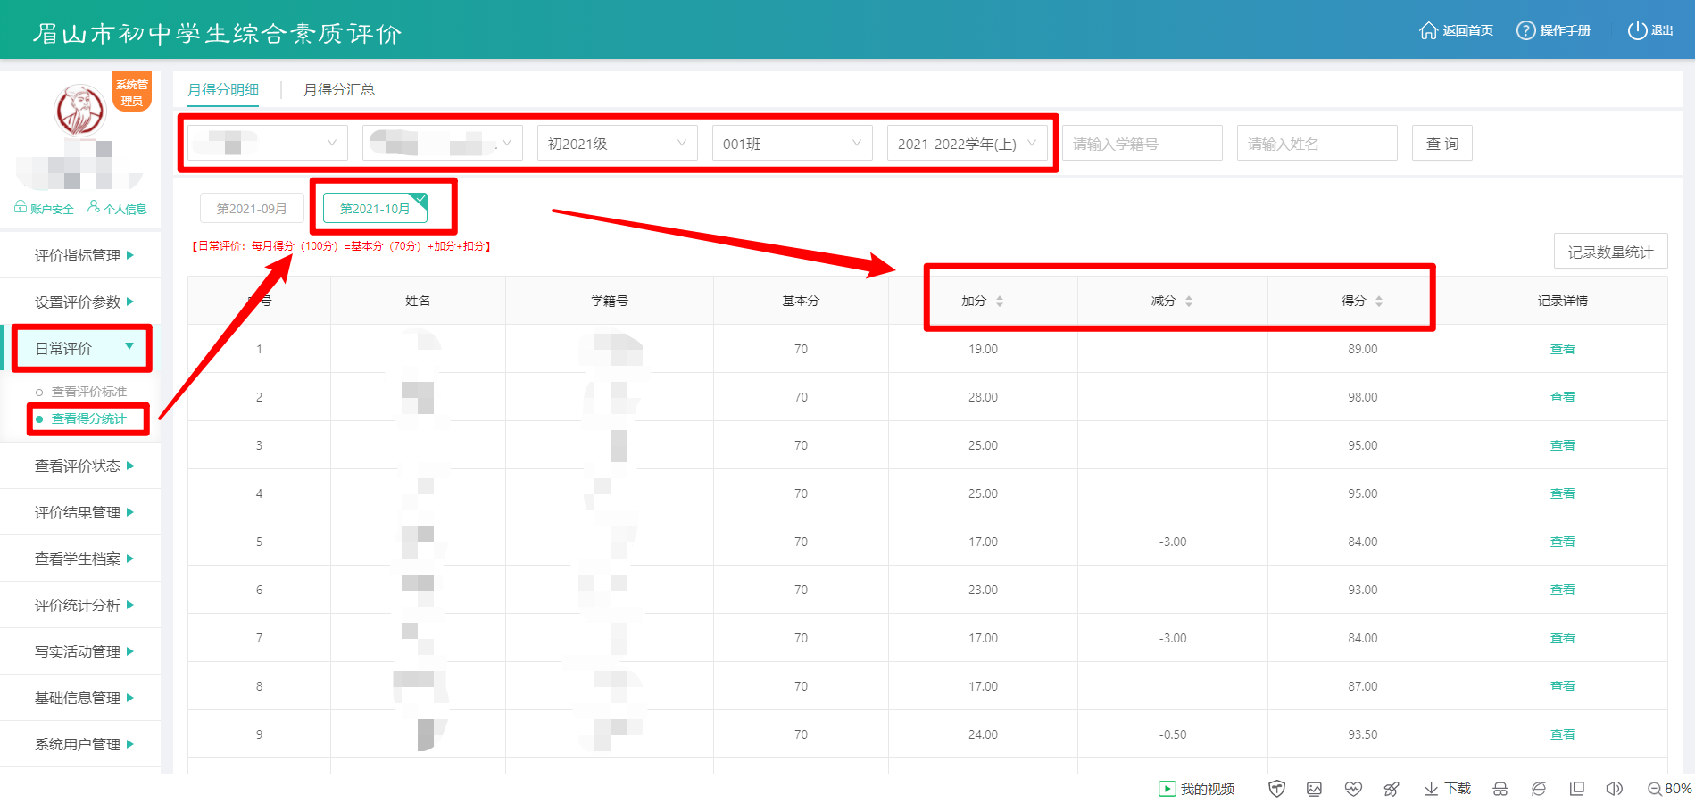The height and width of the screenshot is (803, 1695).
Task: Click the 查询 search button
Action: tap(1442, 143)
